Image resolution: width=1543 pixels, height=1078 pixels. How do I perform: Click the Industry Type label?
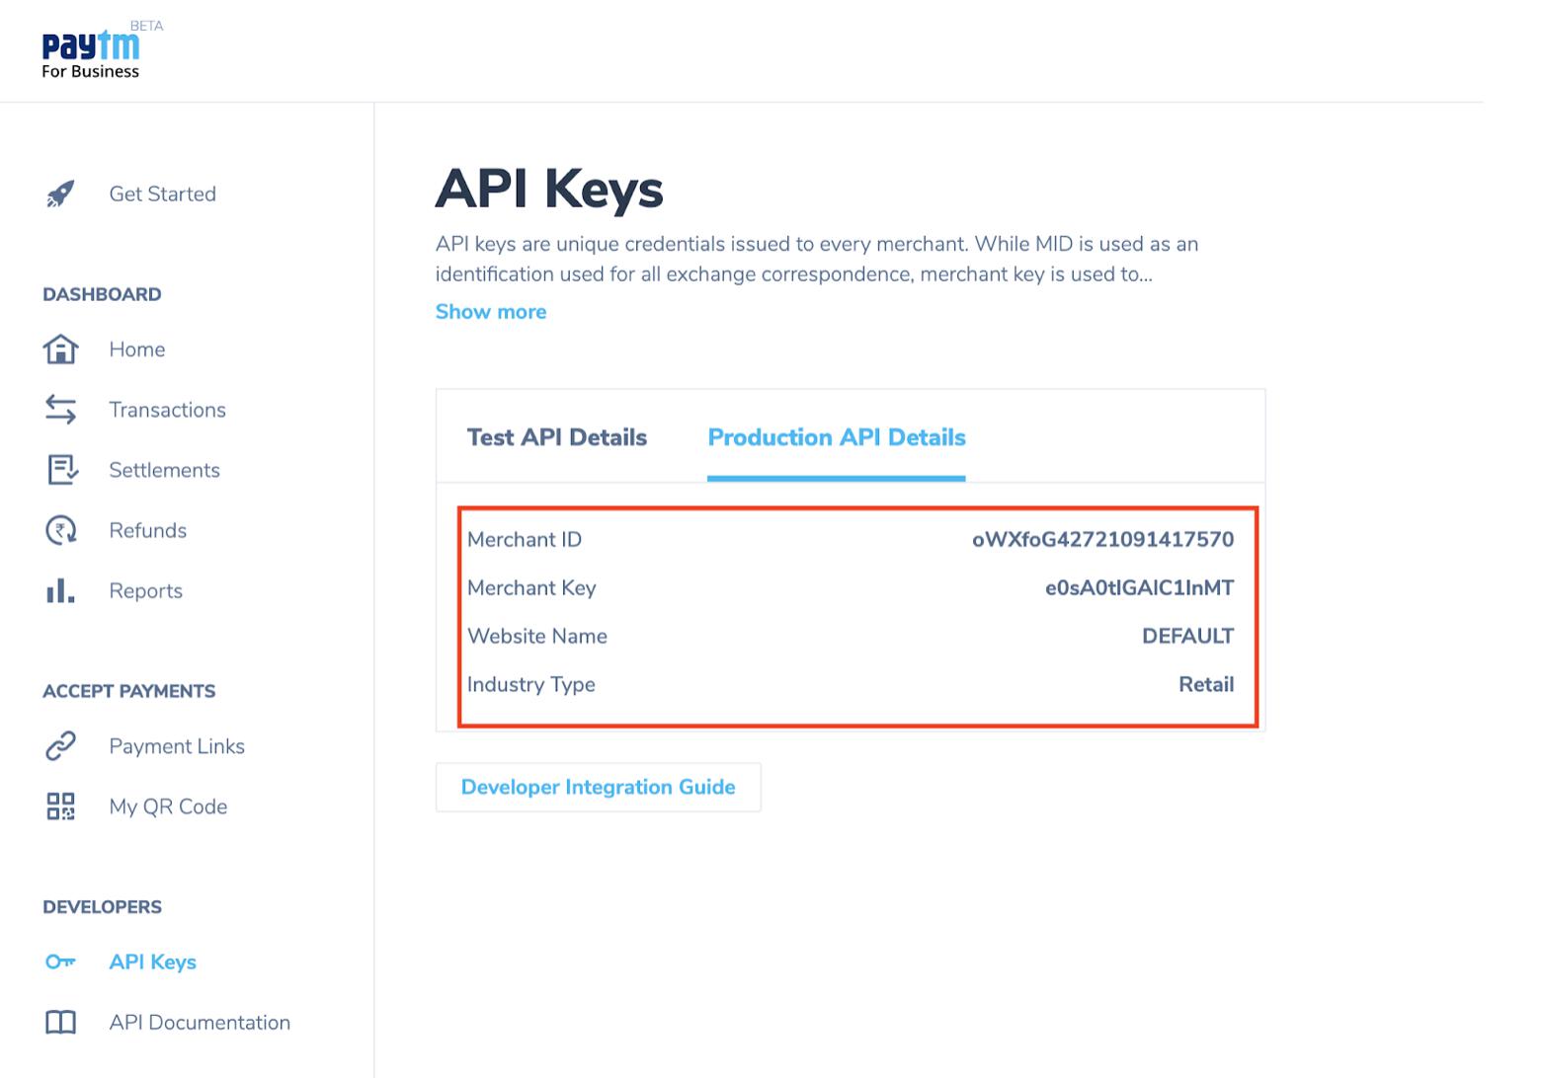(x=531, y=684)
